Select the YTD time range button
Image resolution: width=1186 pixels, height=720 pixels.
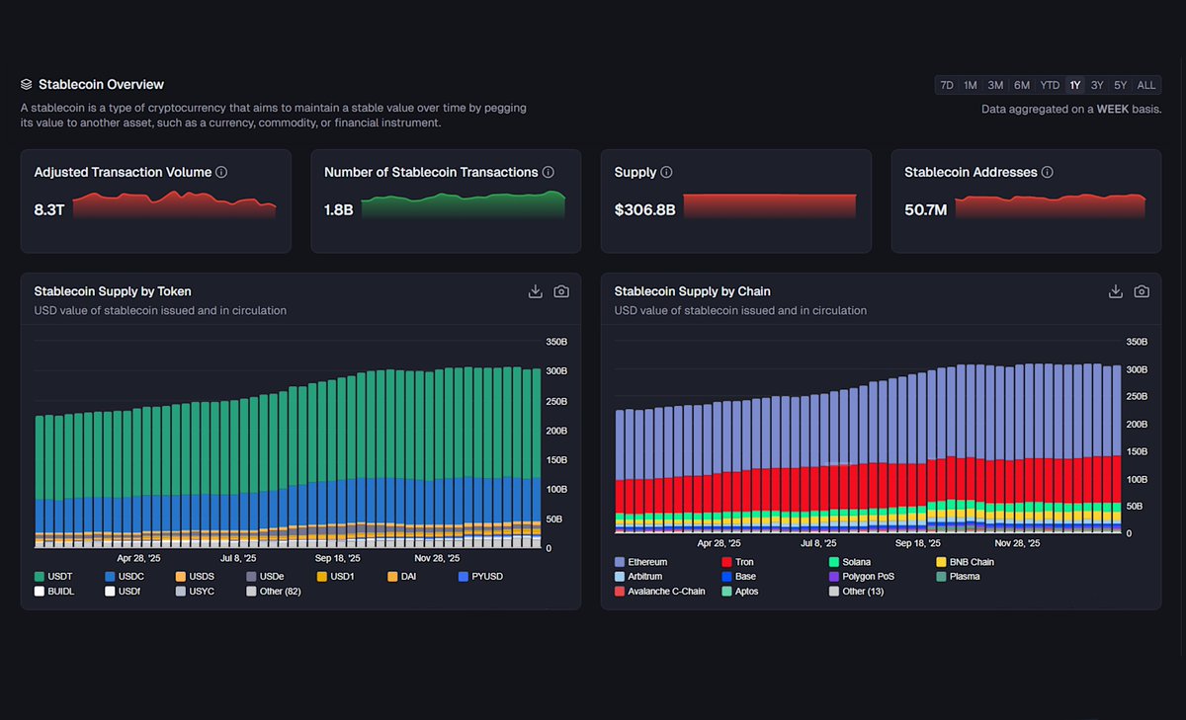click(x=1050, y=85)
